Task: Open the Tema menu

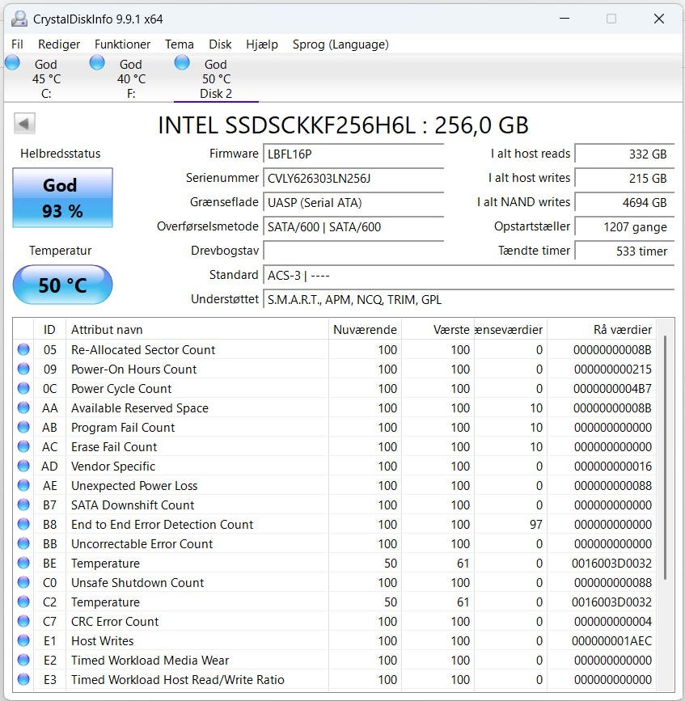Action: pos(180,44)
